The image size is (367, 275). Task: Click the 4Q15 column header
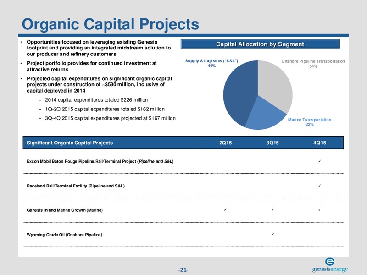[319, 143]
